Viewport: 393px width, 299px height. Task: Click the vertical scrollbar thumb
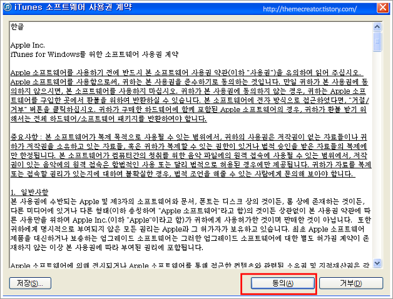pos(377,42)
